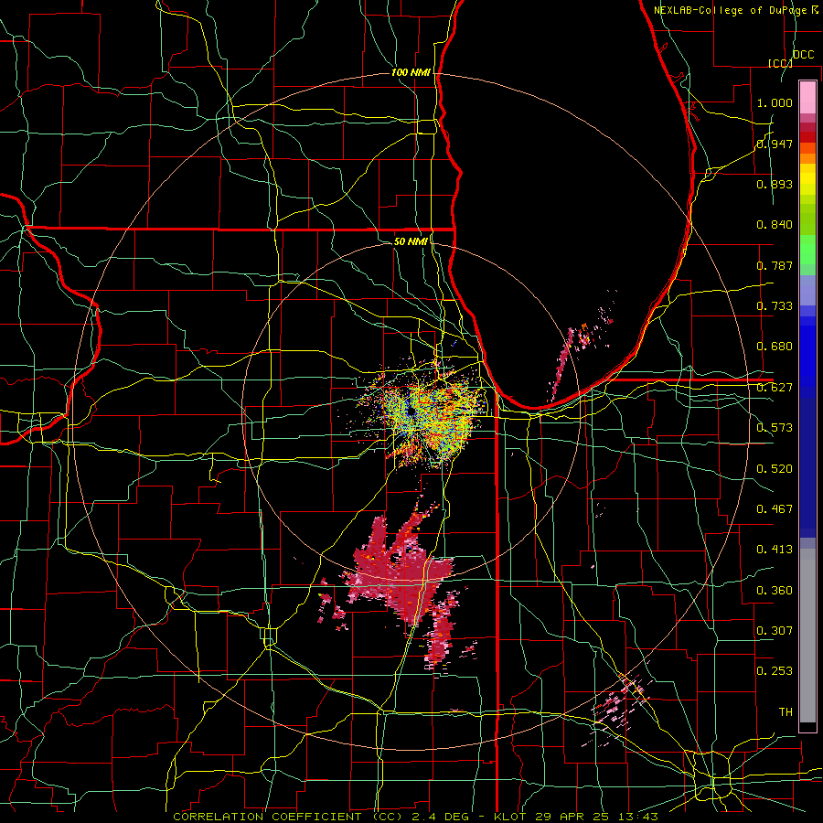Click the dark radar site center inside the clutter
This screenshot has width=823, height=823.
pos(412,412)
